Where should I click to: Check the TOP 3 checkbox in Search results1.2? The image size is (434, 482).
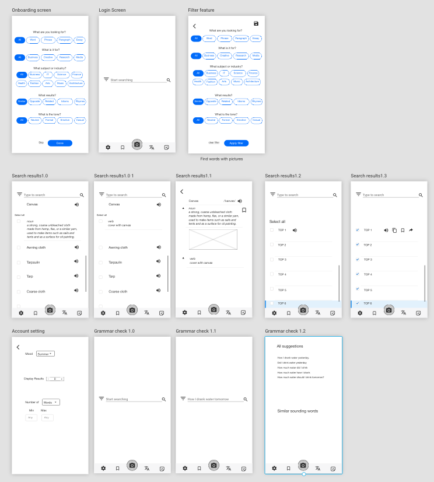pyautogui.click(x=271, y=259)
